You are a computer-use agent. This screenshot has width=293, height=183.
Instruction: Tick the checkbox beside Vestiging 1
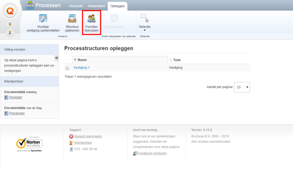point(67,68)
